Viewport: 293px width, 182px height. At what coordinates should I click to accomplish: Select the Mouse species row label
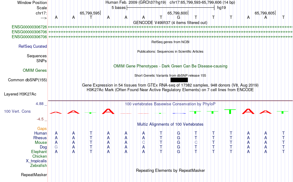pyautogui.click(x=41, y=142)
